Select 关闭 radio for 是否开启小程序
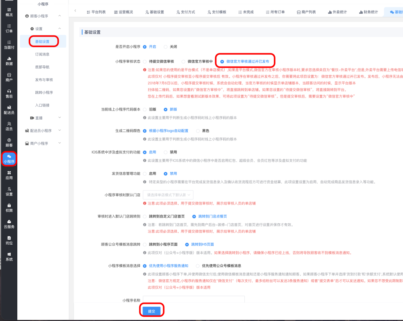403x321 pixels. tap(166, 47)
